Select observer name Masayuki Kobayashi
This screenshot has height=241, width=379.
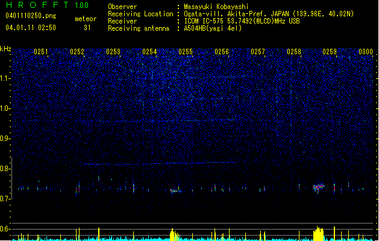[216, 7]
